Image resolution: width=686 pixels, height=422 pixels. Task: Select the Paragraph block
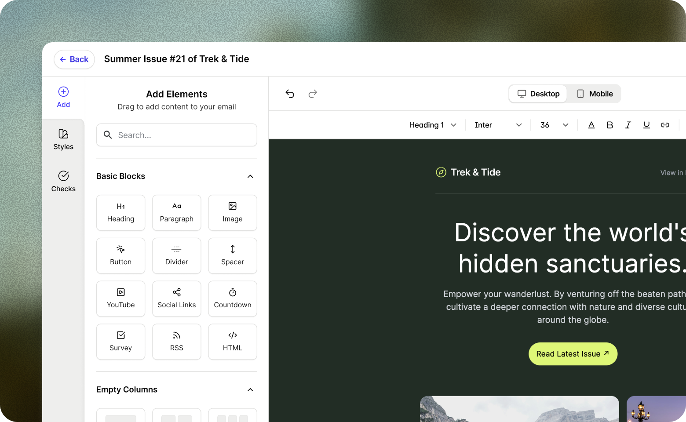tap(177, 213)
